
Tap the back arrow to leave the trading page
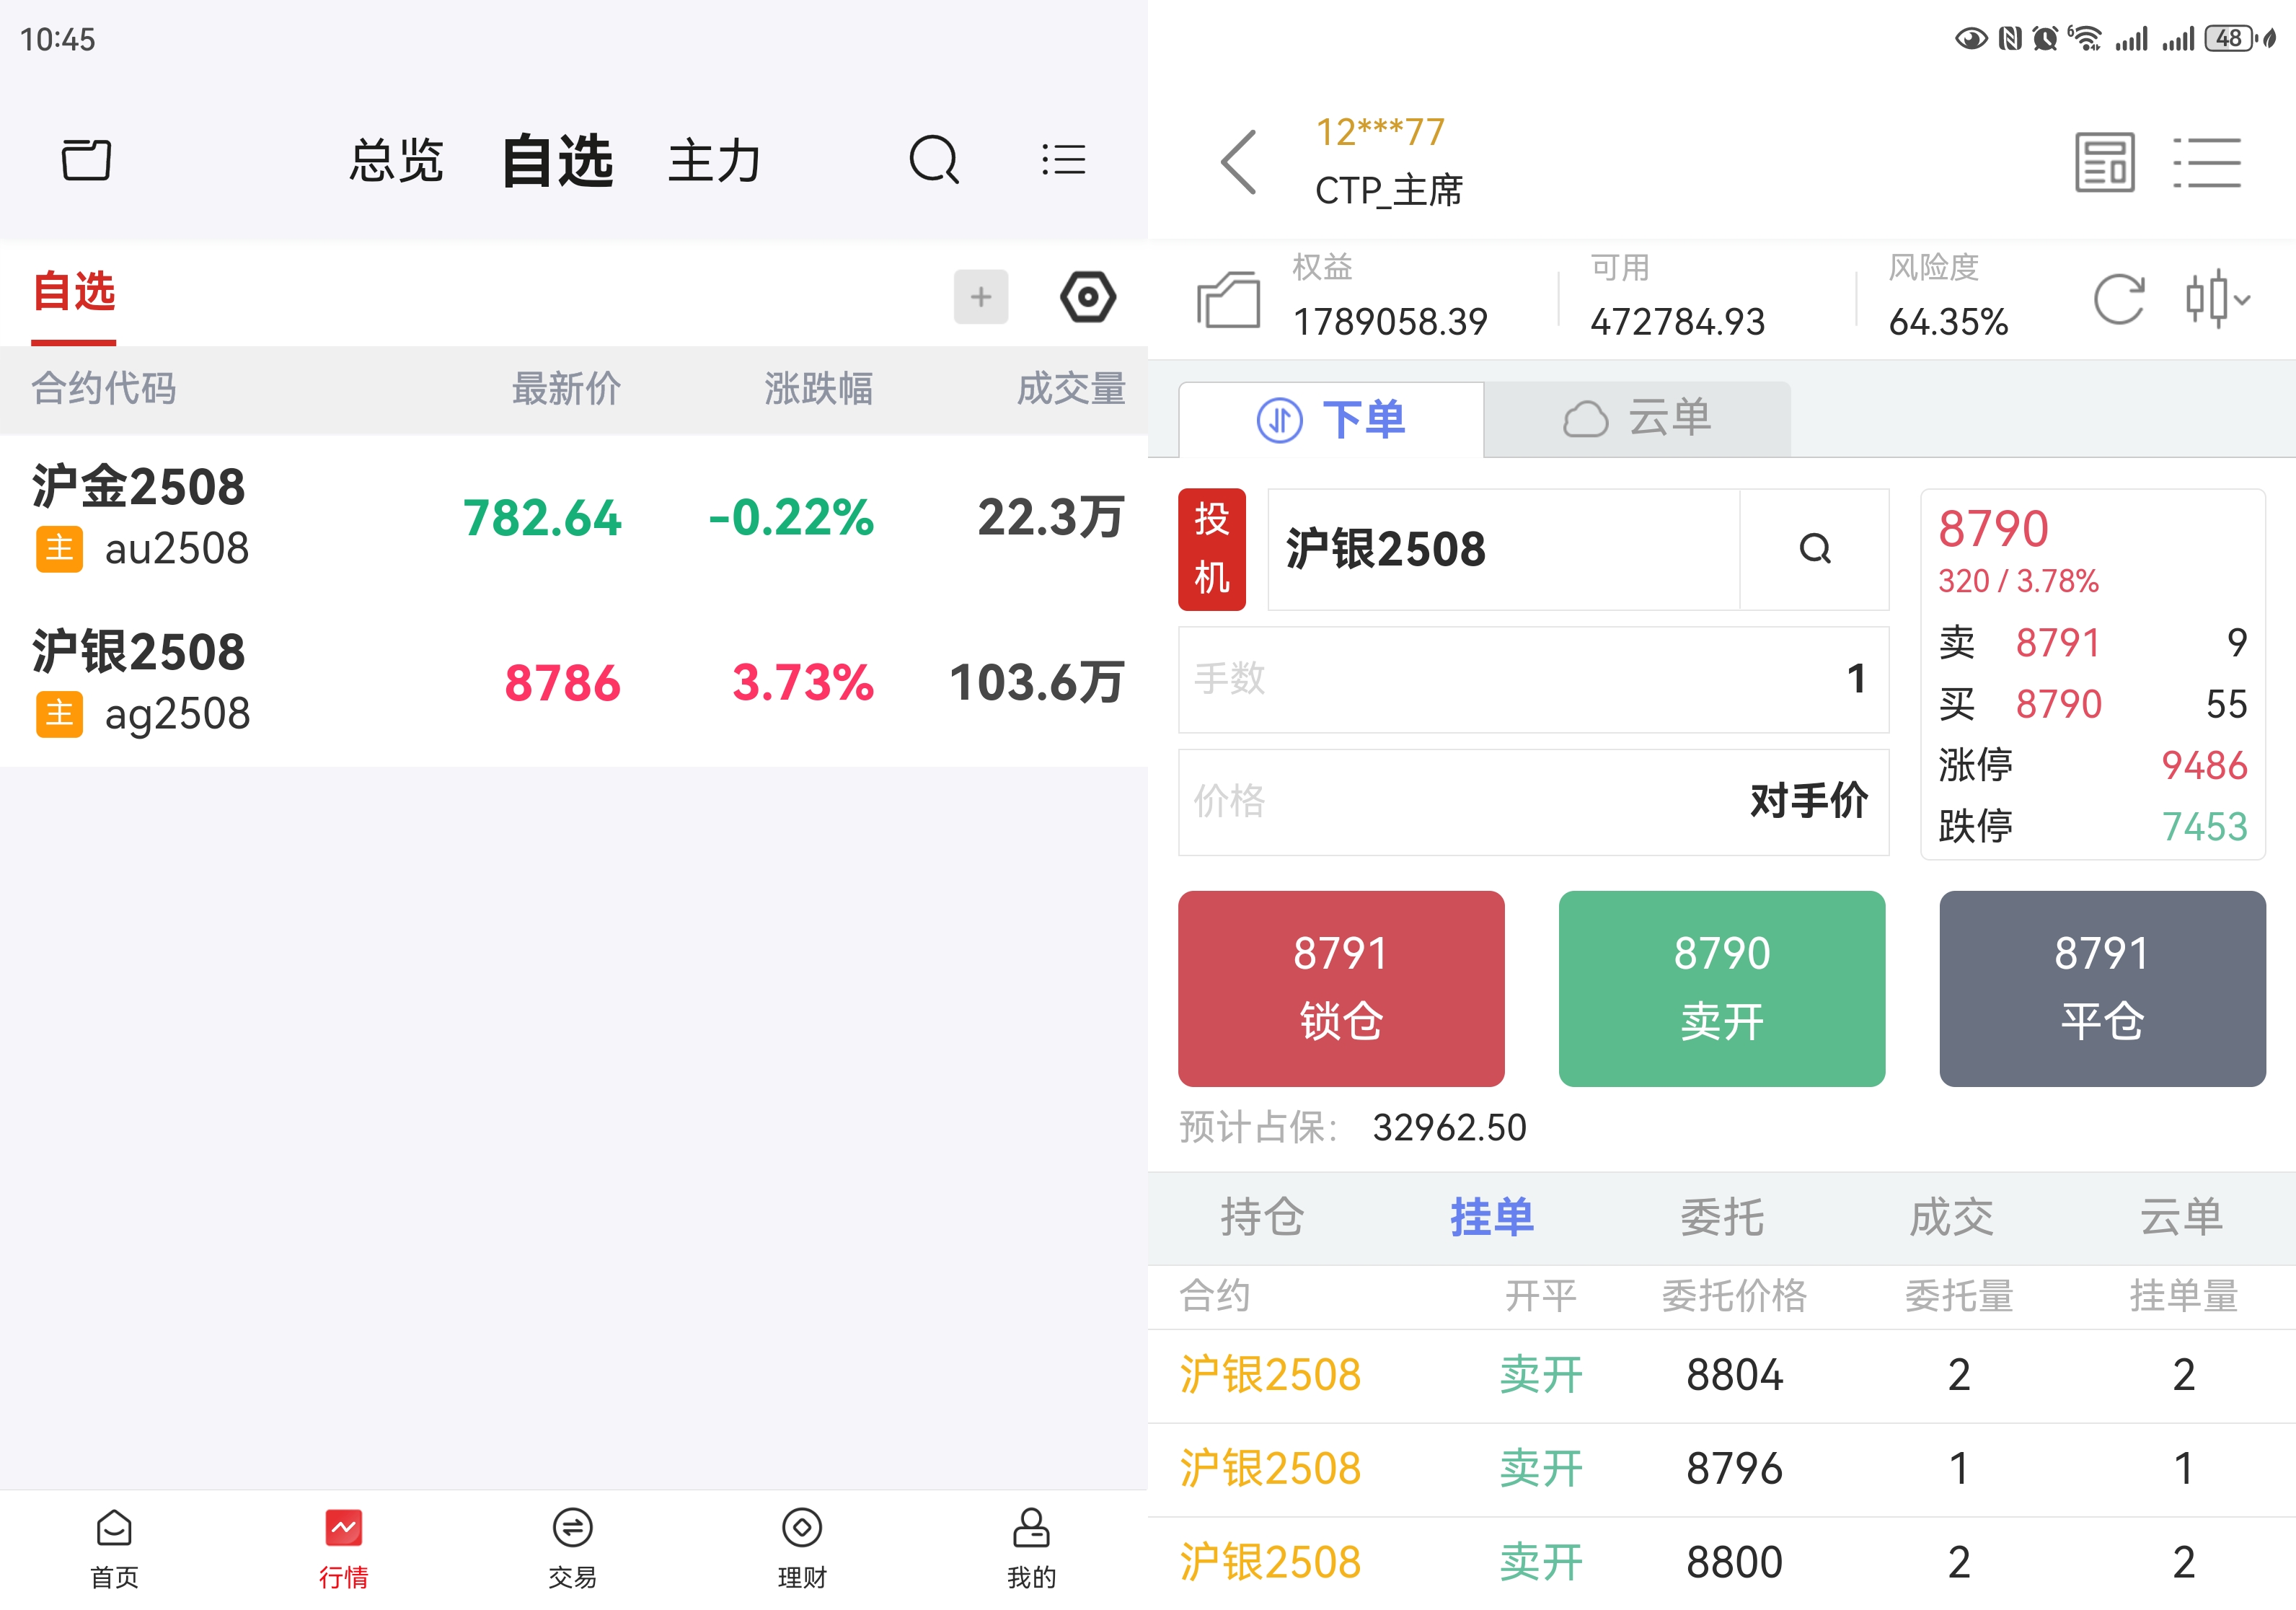pyautogui.click(x=1238, y=162)
